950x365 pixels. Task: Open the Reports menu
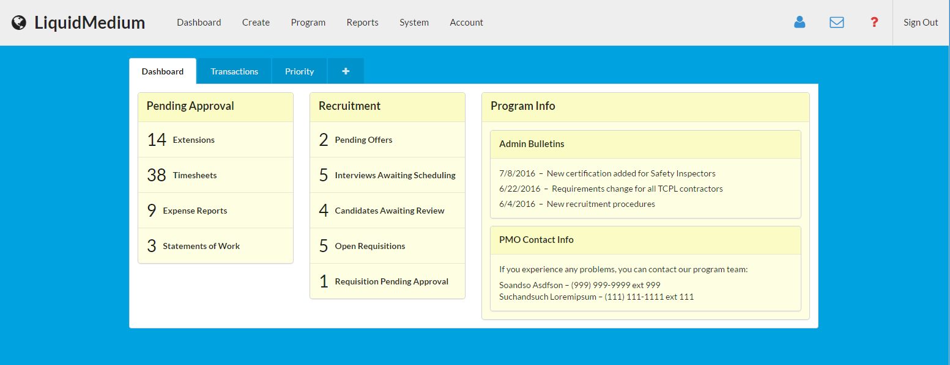tap(362, 23)
